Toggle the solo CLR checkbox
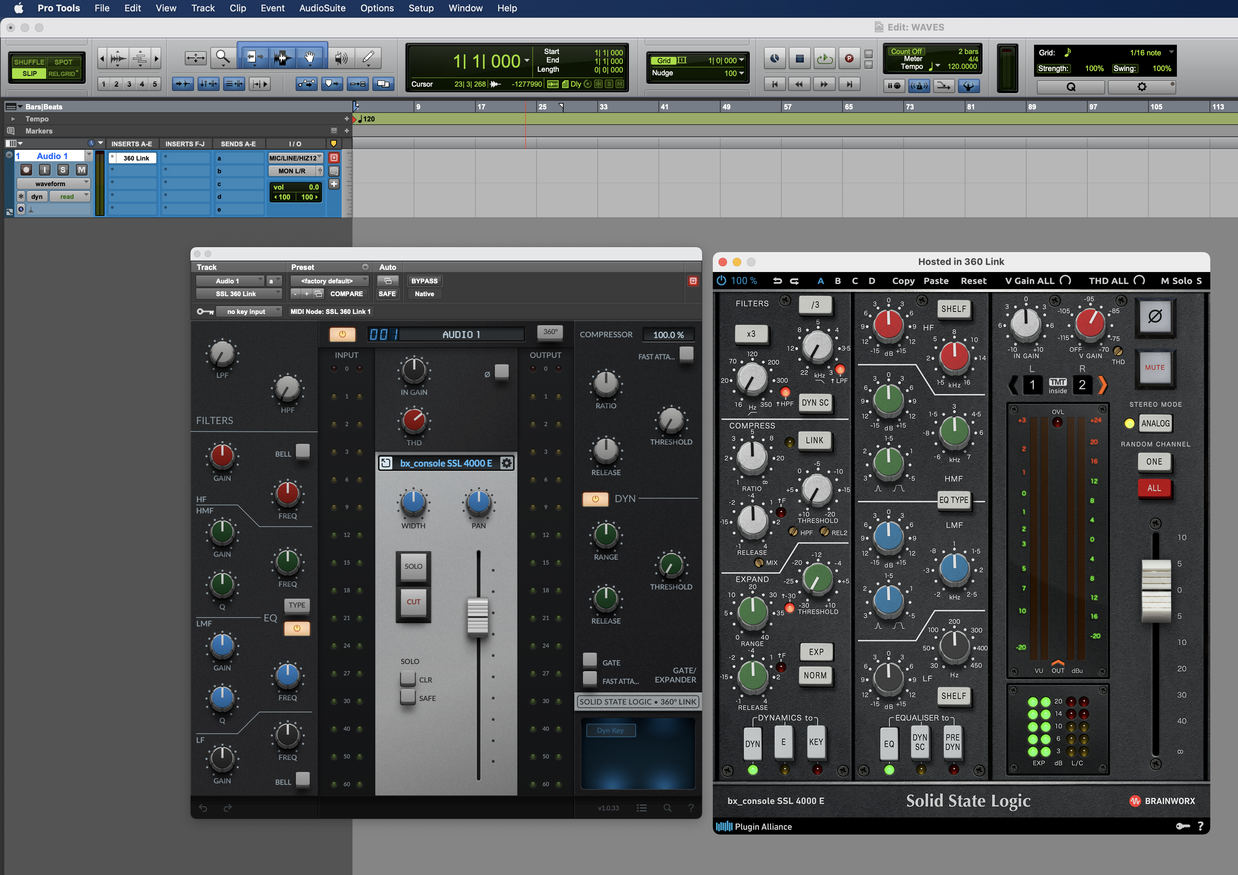Screen dimensions: 1238x875 tap(408, 678)
